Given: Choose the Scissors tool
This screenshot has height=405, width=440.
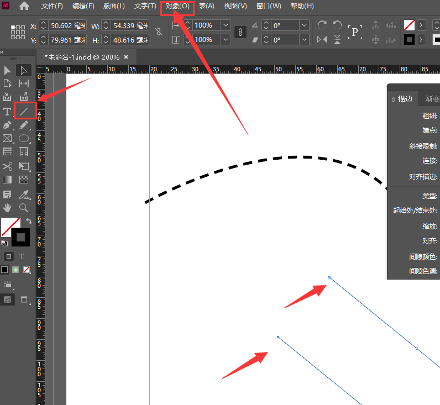Looking at the screenshot, I should 7,166.
